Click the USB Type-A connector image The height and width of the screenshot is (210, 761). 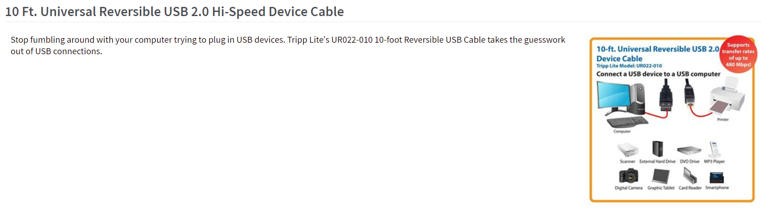pos(666,96)
